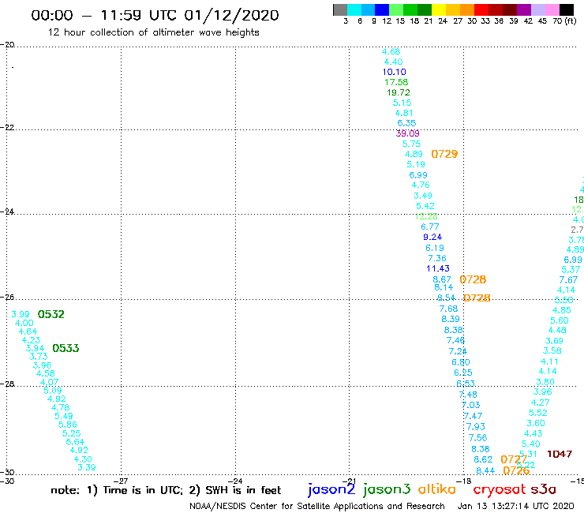Click the 5.75 wave height value
Screen dimensions: 584x513
pyautogui.click(x=411, y=144)
